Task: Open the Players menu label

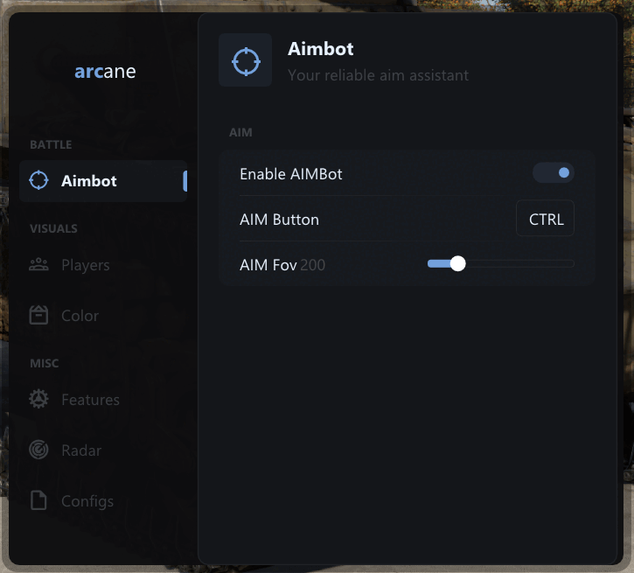Action: pyautogui.click(x=86, y=265)
